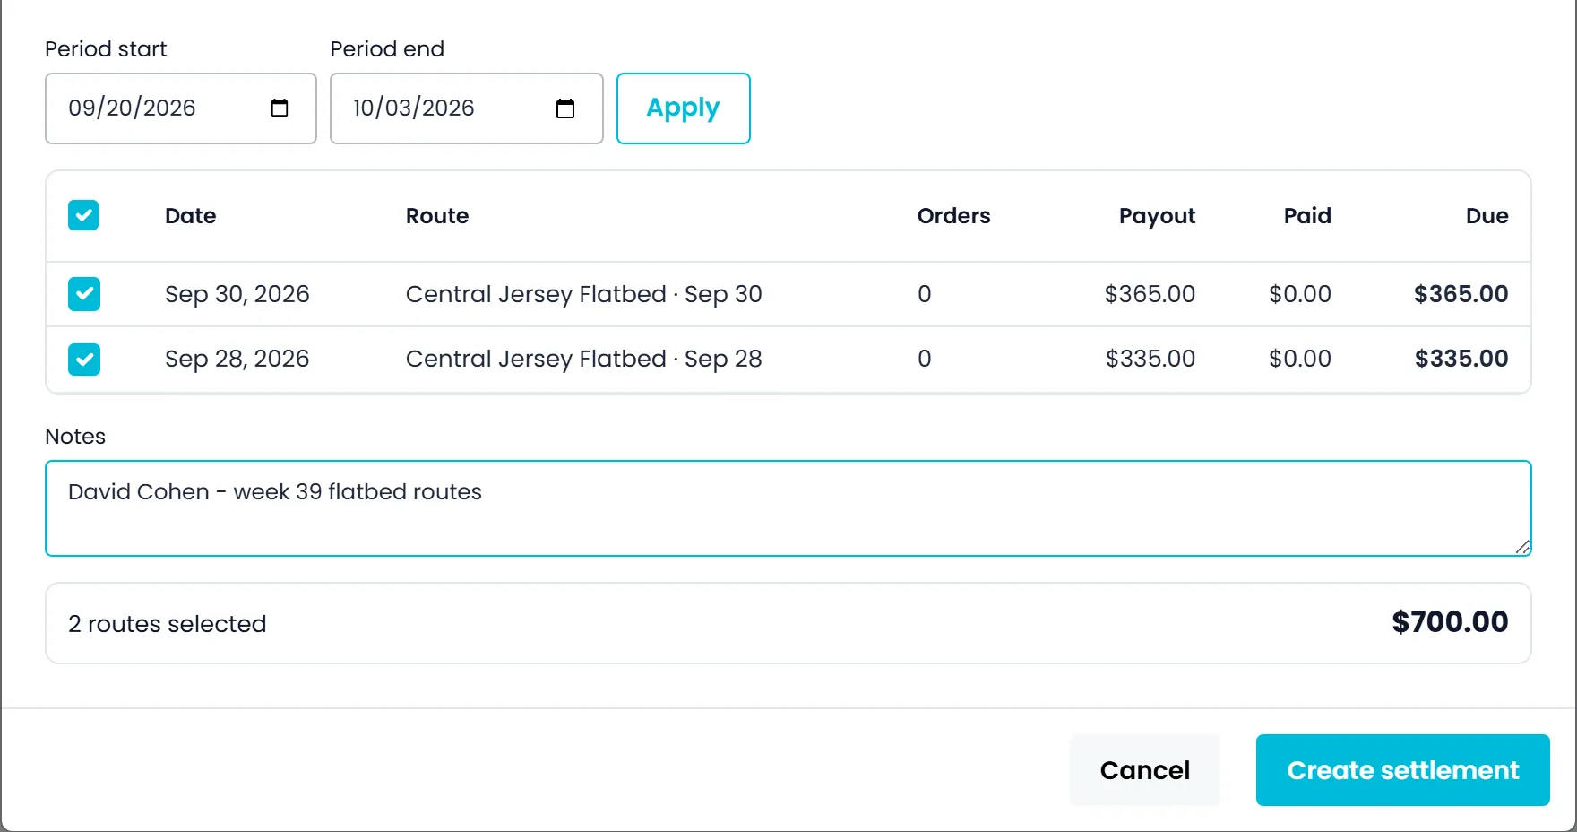Uncheck the Sep 30, 2026 route checkbox
The width and height of the screenshot is (1577, 832).
click(x=84, y=294)
